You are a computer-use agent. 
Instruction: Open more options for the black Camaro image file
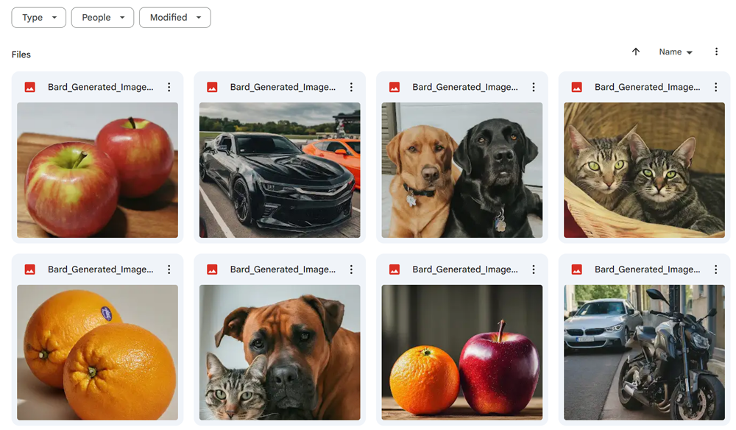351,87
